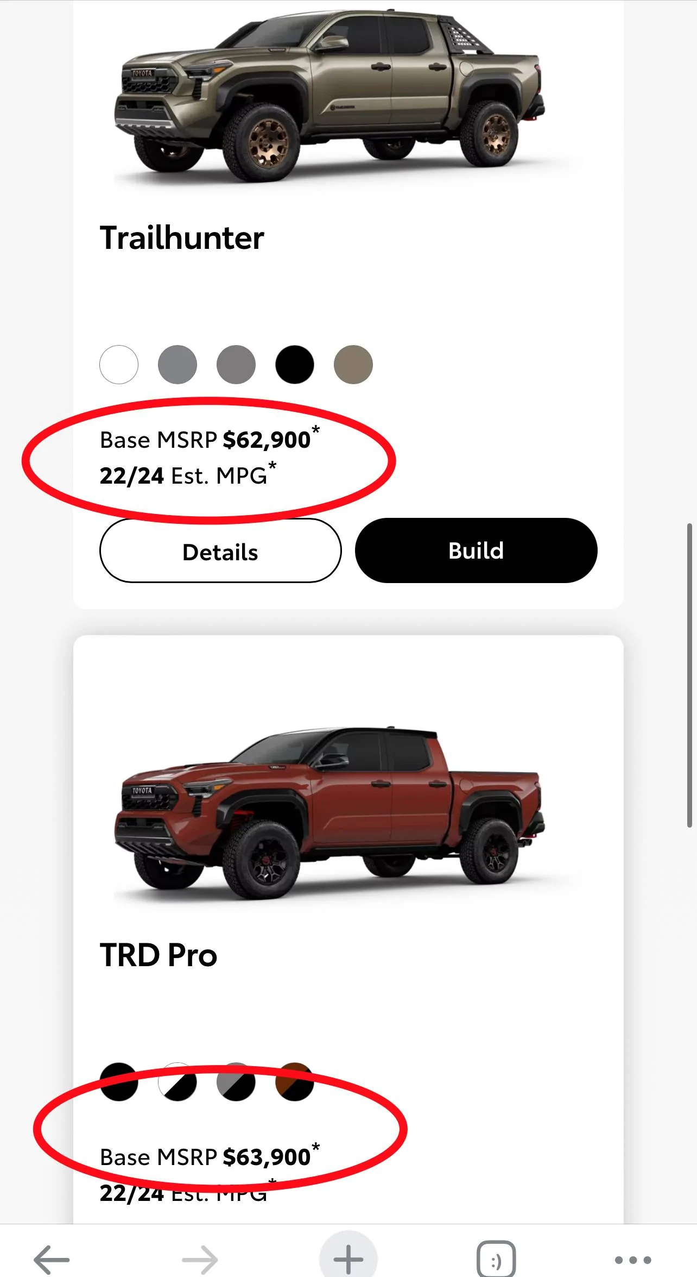Select the white color swatch for Trailhunter

119,365
